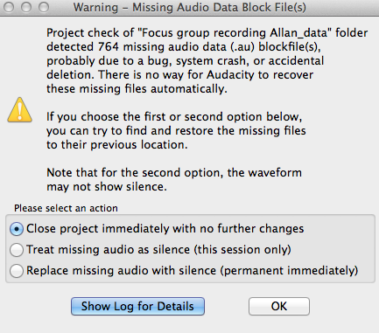Click the 'Focus group recording Allan_data' folder name text
Viewport: 379px width, 333px height.
pyautogui.click(x=235, y=33)
